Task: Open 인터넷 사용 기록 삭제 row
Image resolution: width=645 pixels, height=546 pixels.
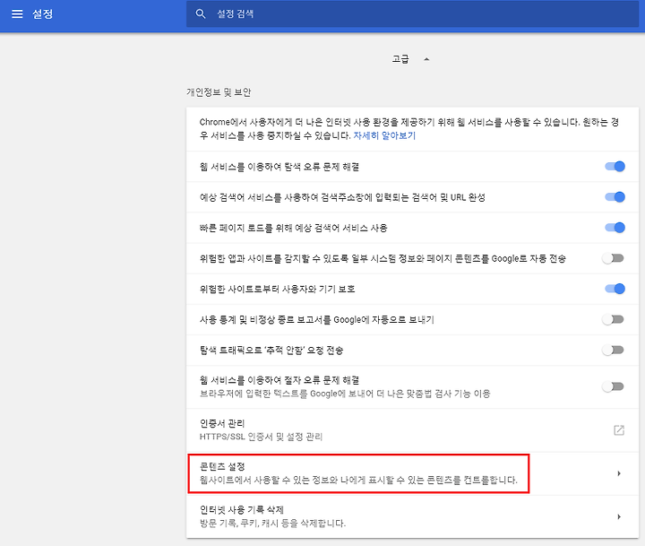Action: click(x=412, y=516)
